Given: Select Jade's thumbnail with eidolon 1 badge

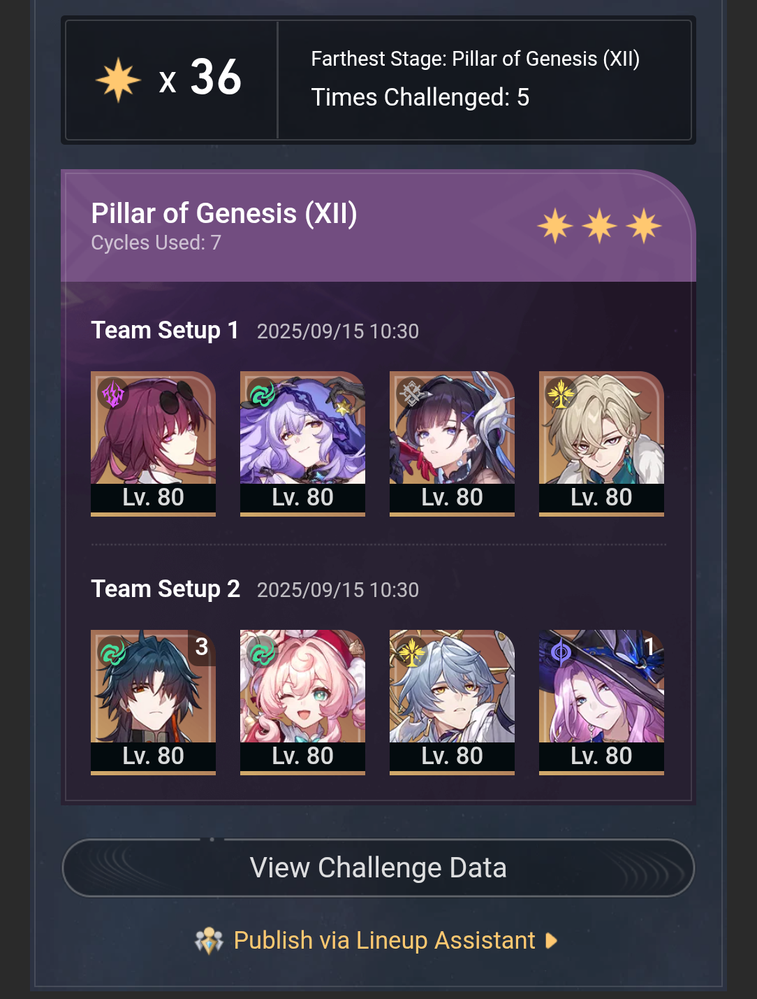Looking at the screenshot, I should pos(601,703).
